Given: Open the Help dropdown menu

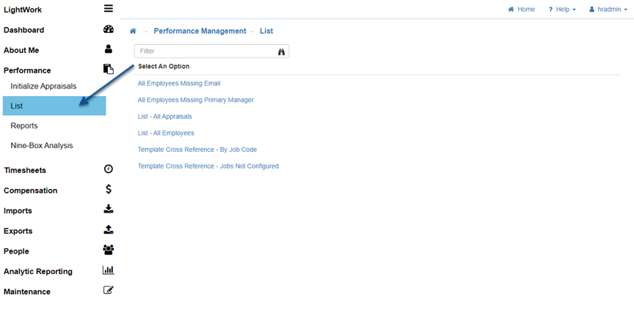Looking at the screenshot, I should click(x=562, y=10).
